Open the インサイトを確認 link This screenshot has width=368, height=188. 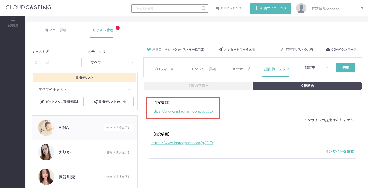[x=339, y=151]
